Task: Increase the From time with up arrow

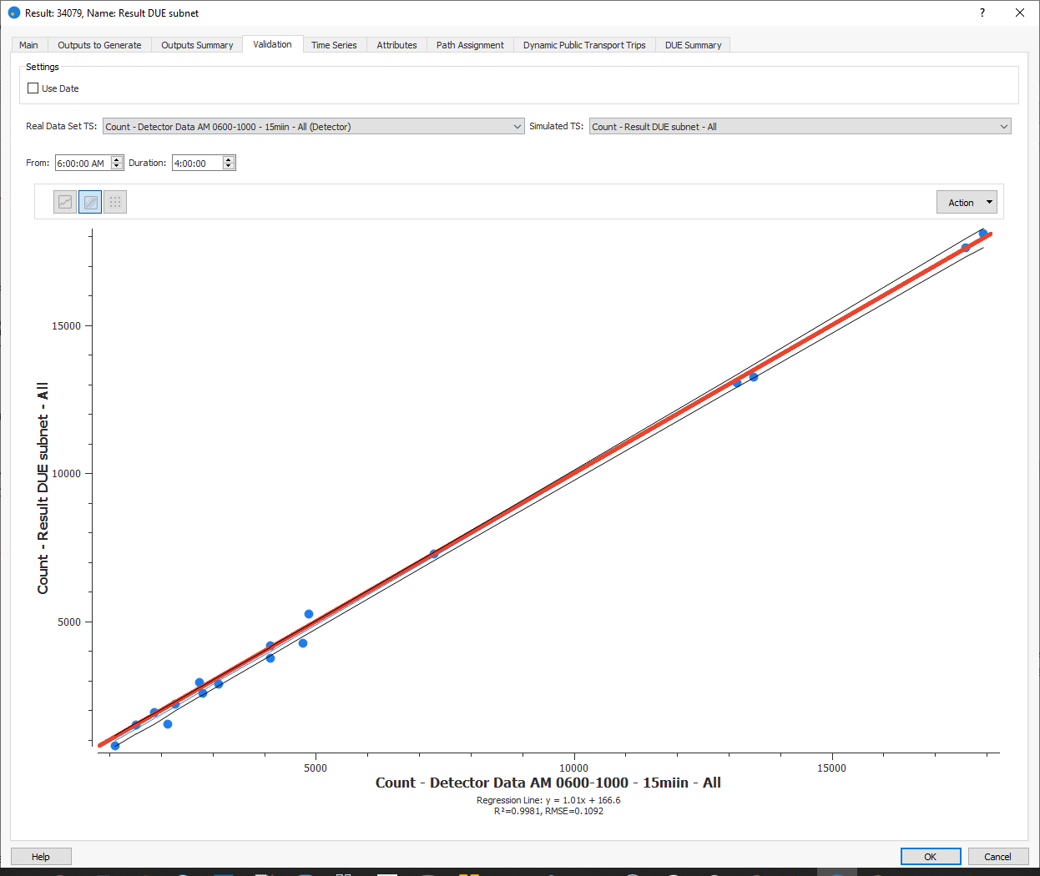Action: [117, 159]
